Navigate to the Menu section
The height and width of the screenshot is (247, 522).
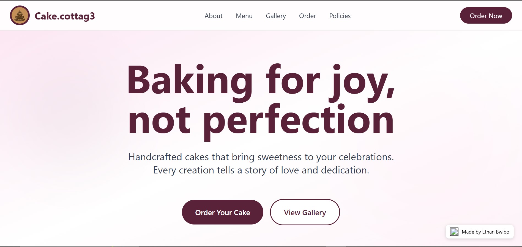point(244,16)
